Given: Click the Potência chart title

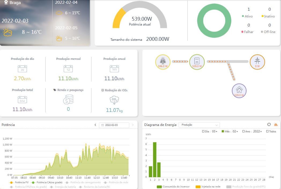Looking at the screenshot, I should click(8, 125).
